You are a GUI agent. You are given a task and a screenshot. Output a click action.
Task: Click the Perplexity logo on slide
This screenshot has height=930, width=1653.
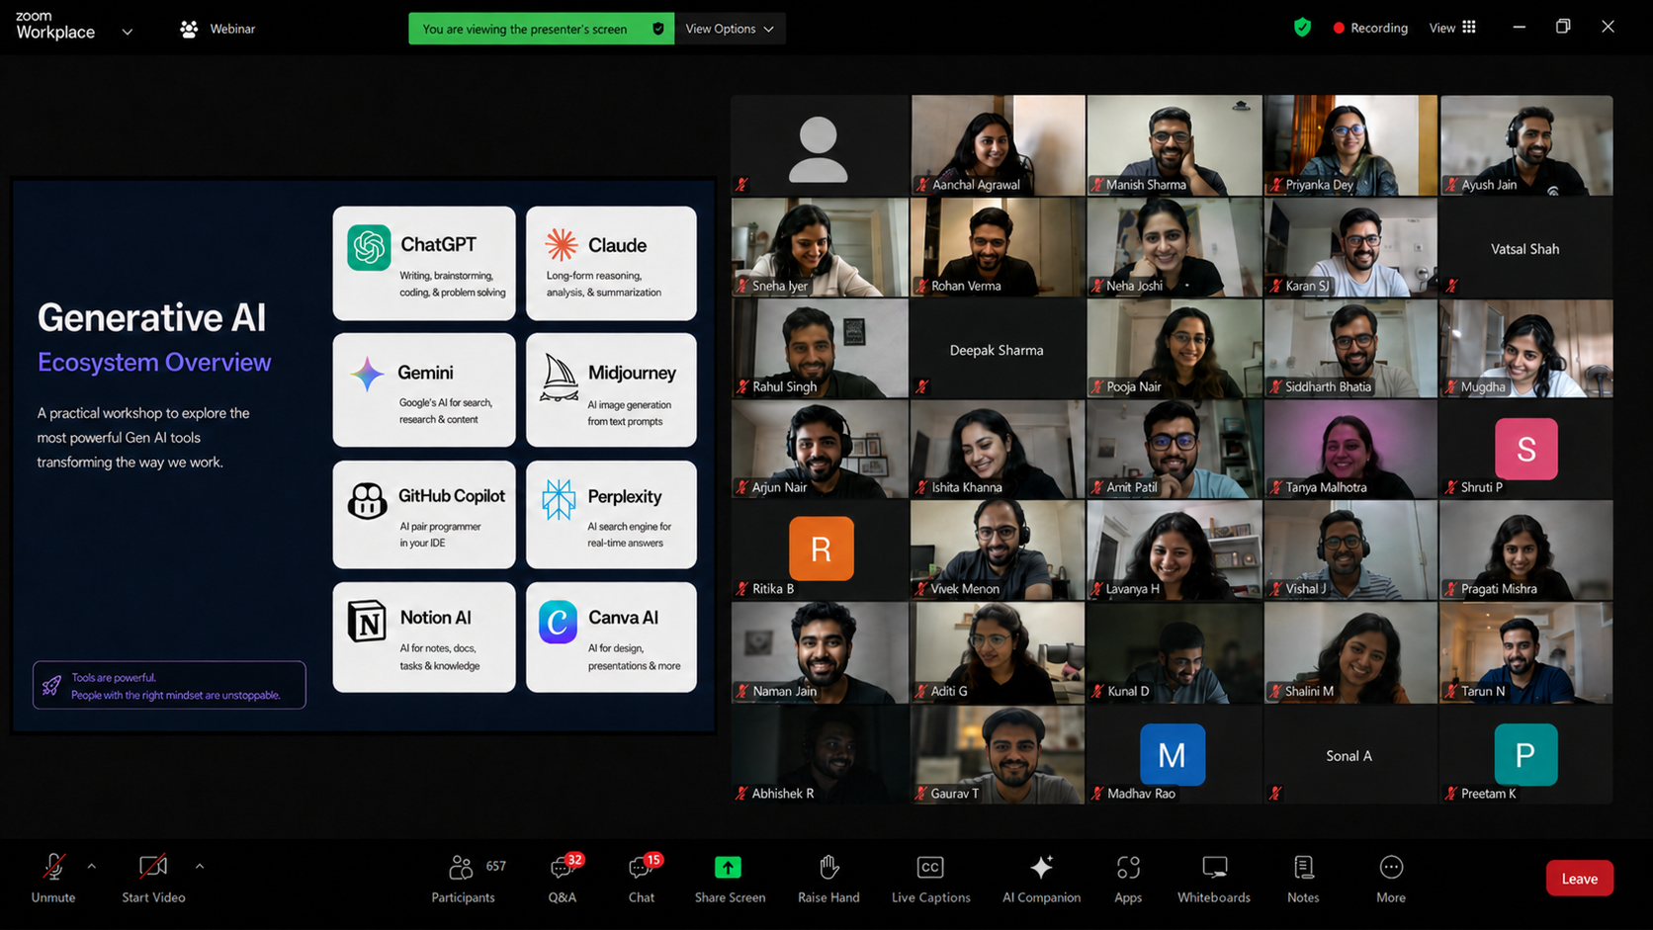coord(559,500)
